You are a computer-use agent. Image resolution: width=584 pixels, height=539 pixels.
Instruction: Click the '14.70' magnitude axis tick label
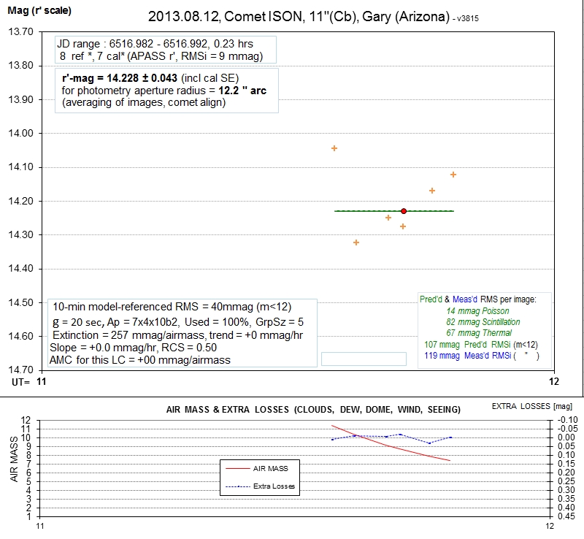[20, 370]
